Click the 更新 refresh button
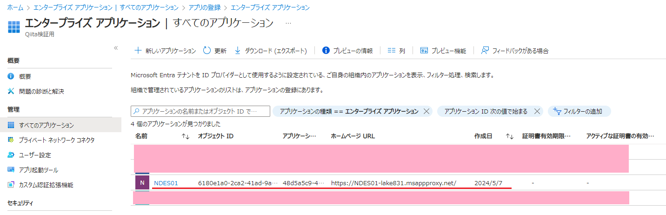Viewport: 666px width, 215px height. coord(215,51)
